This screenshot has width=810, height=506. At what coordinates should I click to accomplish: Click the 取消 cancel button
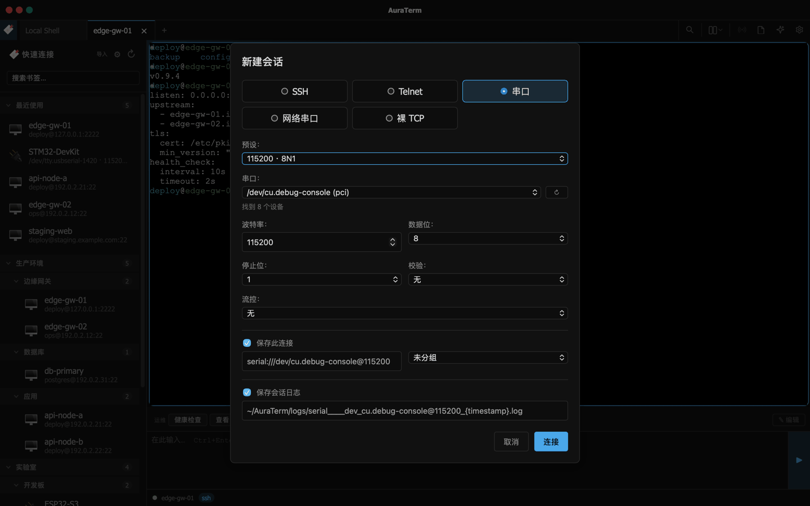coord(511,442)
